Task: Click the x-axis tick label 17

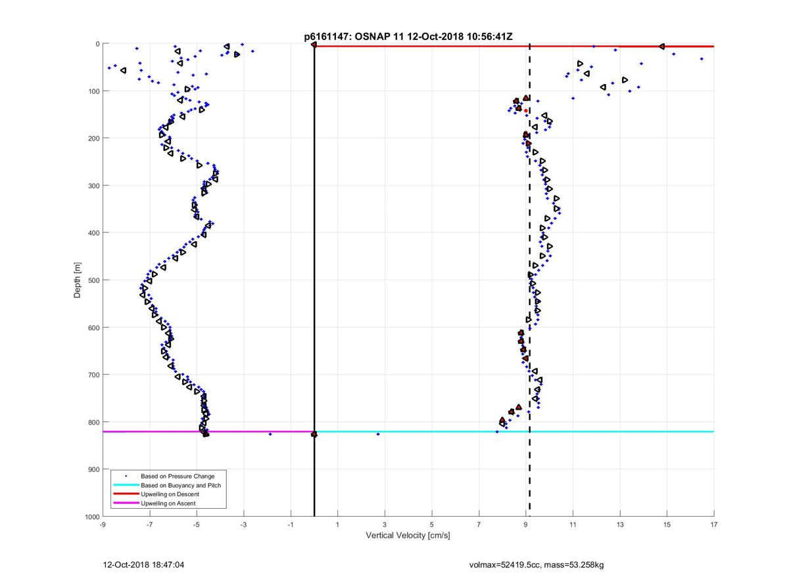Action: (714, 525)
